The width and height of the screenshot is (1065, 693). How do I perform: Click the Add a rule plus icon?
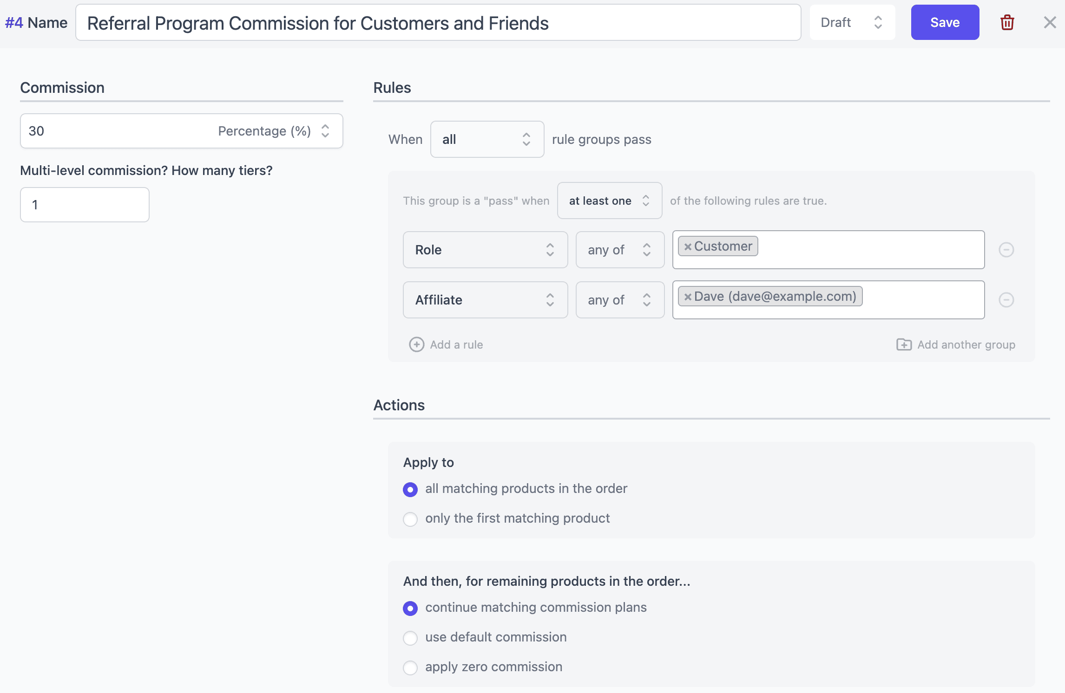tap(417, 344)
